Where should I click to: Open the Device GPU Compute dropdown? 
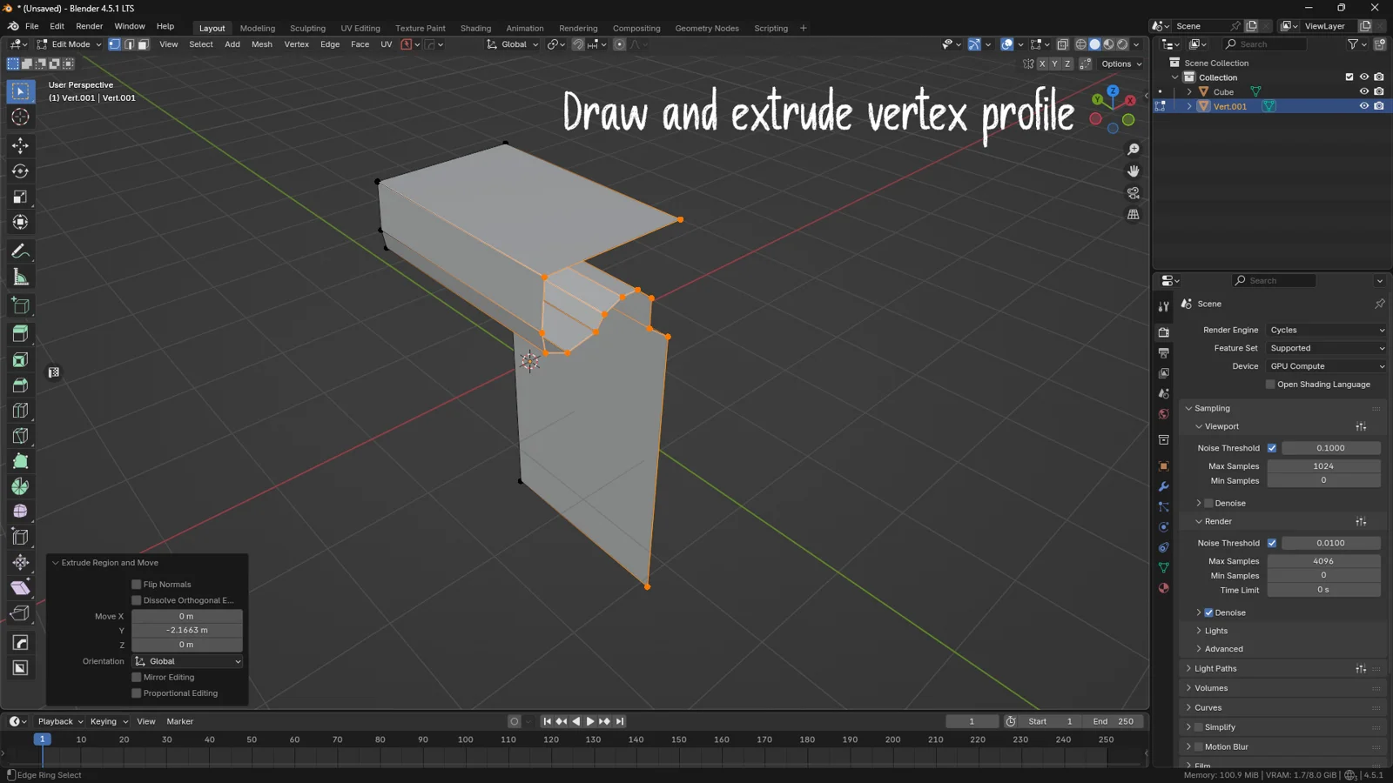(1326, 367)
